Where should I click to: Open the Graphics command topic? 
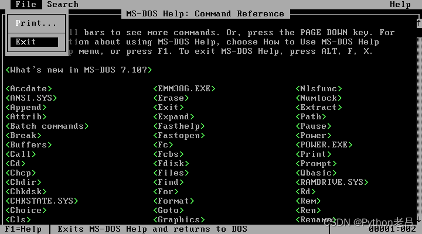click(179, 220)
